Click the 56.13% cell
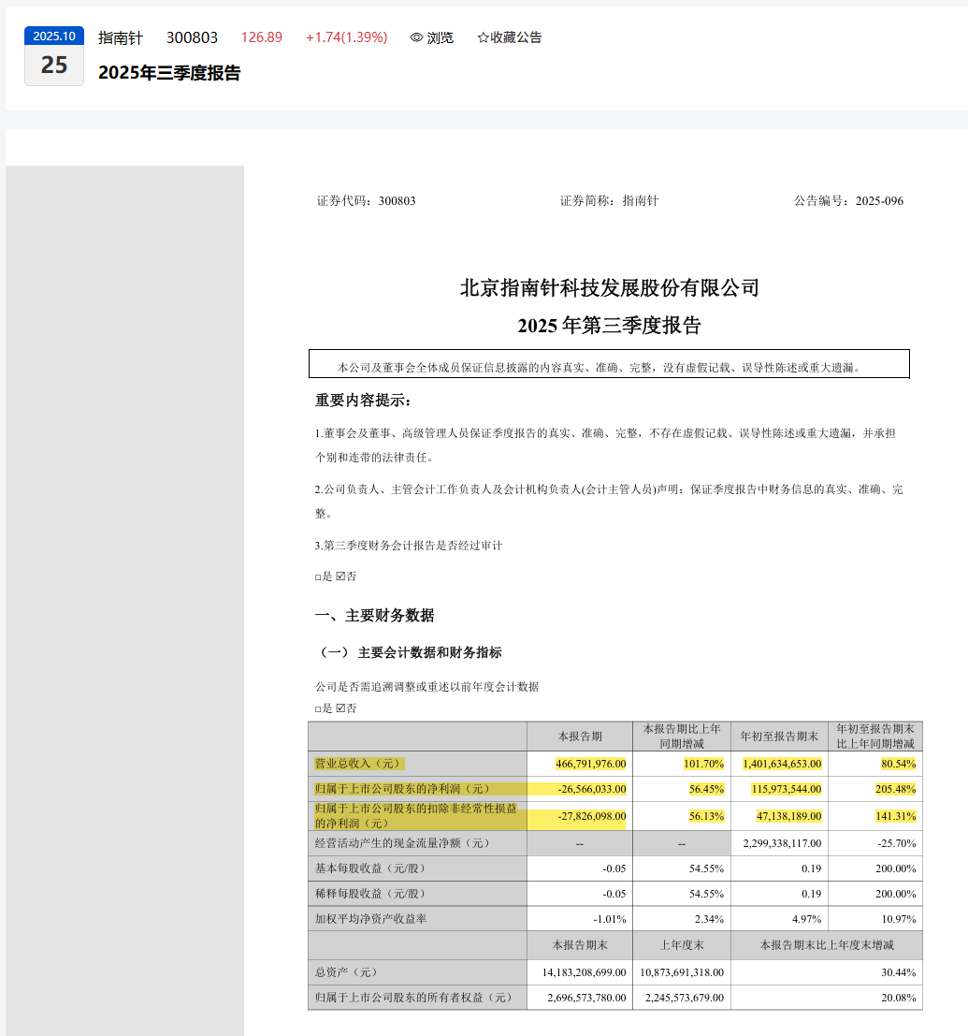The image size is (968, 1036). (x=706, y=816)
